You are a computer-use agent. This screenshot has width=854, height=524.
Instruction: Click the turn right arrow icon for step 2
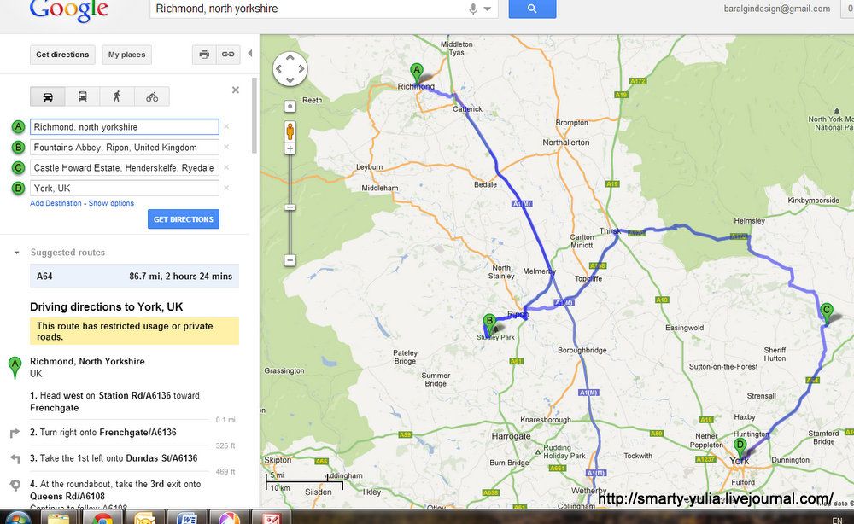pyautogui.click(x=15, y=434)
